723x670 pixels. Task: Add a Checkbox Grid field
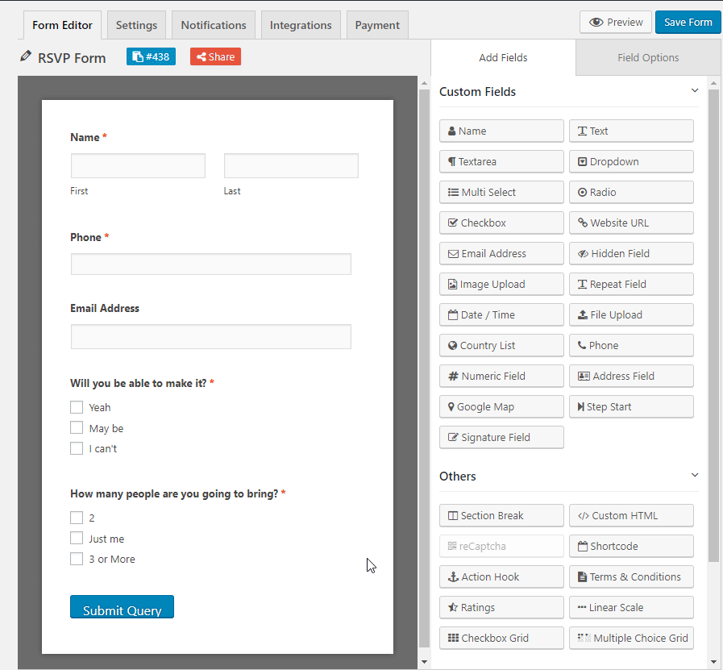point(501,639)
